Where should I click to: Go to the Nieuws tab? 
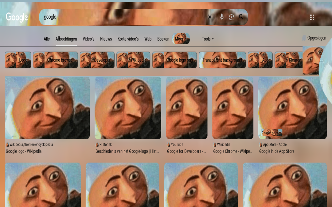pos(106,39)
